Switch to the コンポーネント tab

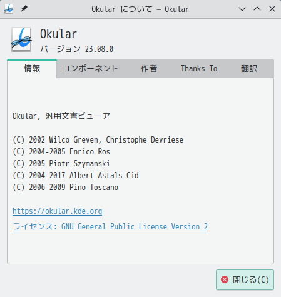[90, 69]
